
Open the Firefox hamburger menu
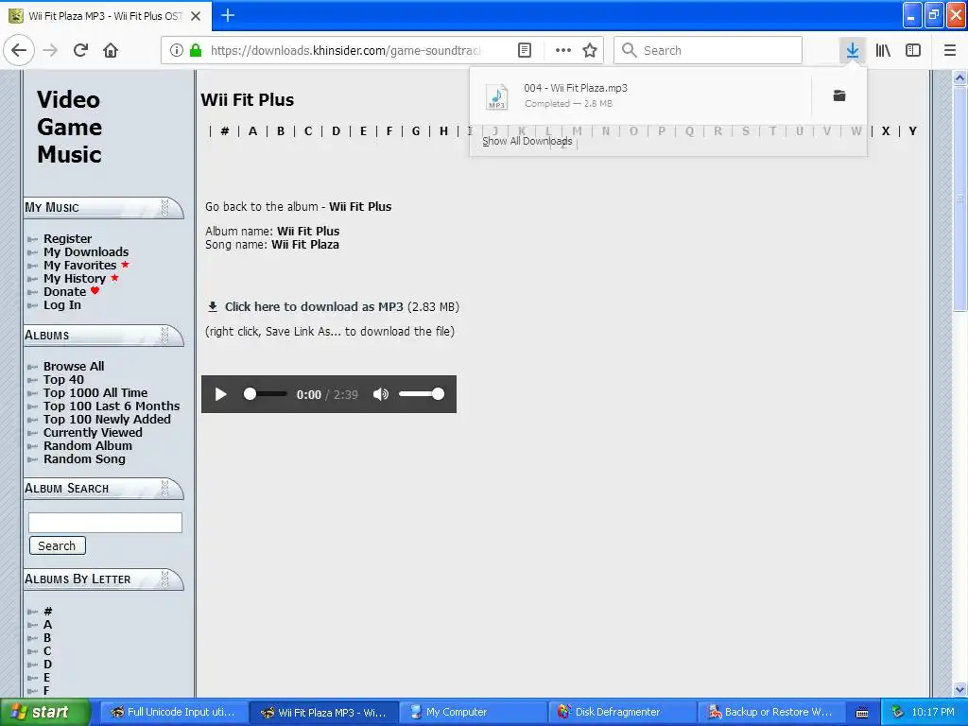click(949, 50)
